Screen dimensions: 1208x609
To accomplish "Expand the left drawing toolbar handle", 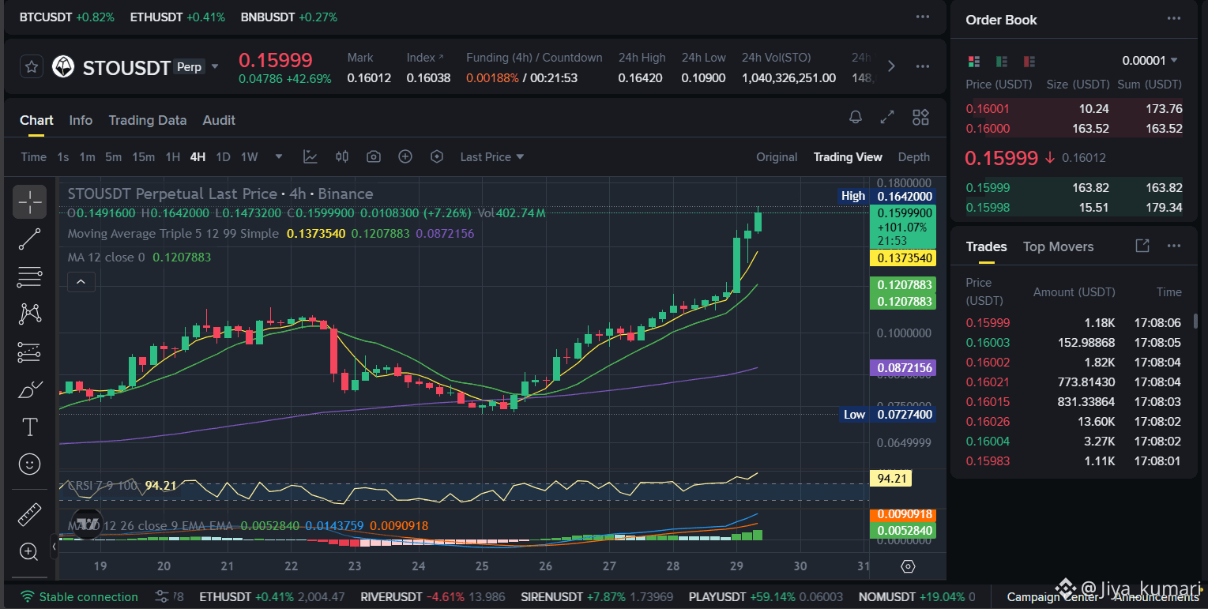I will (x=54, y=546).
